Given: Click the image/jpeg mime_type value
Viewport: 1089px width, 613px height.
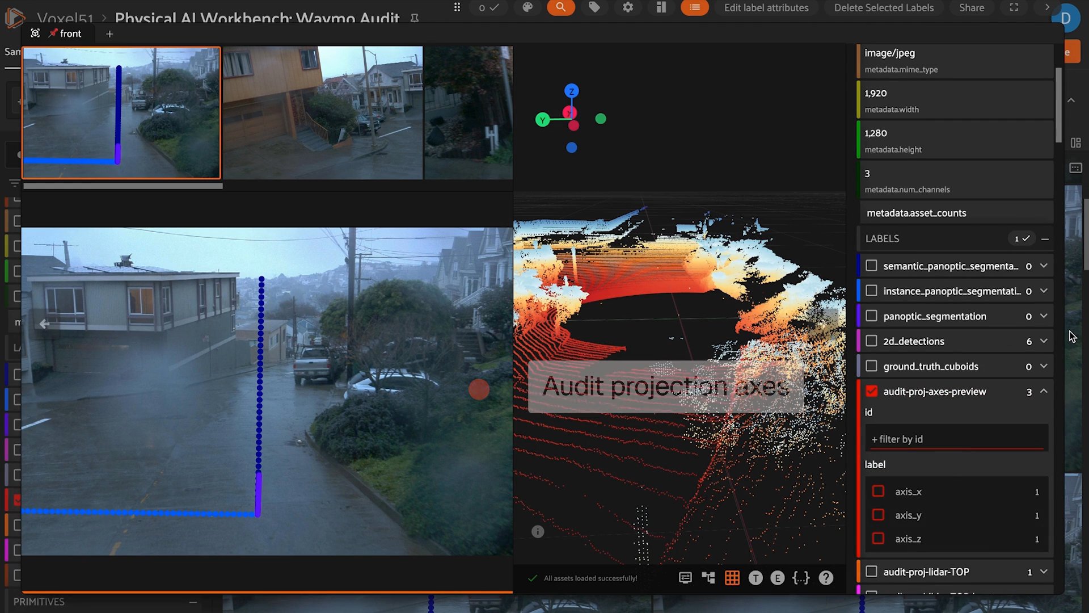Looking at the screenshot, I should [x=889, y=53].
